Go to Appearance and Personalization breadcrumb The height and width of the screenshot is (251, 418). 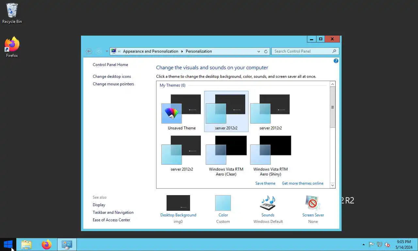click(x=151, y=51)
